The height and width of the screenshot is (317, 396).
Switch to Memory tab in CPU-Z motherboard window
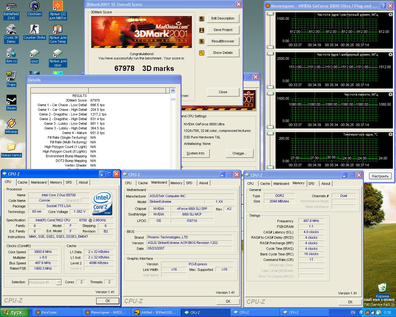[176, 183]
